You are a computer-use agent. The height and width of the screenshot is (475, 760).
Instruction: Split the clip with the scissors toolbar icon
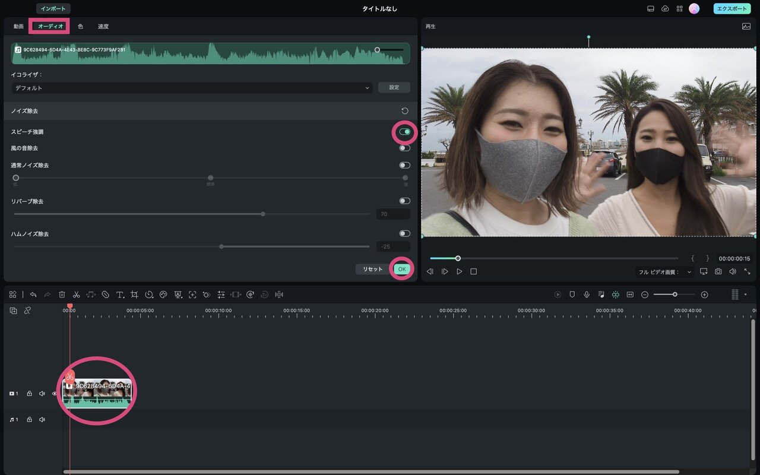click(77, 294)
